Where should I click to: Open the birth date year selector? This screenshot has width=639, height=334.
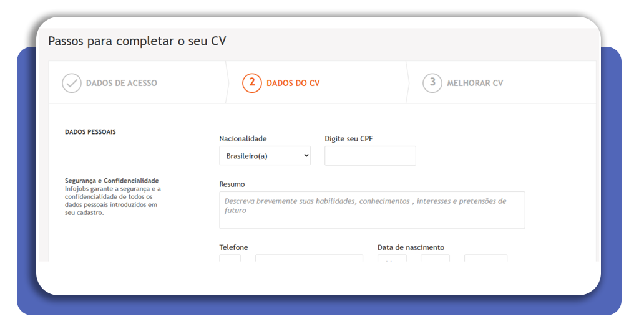485,258
